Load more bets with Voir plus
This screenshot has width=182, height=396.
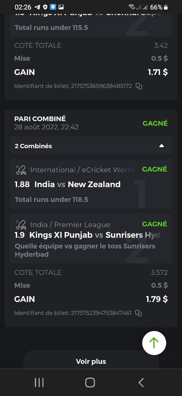point(91,361)
